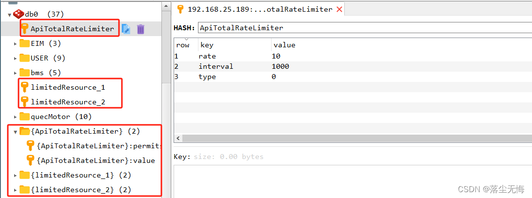Click the key editor text area below Key label
The height and width of the screenshot is (198, 532).
tap(353, 182)
